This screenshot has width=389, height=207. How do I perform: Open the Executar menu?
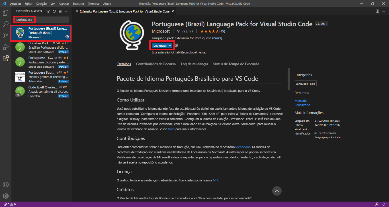[x=78, y=4]
